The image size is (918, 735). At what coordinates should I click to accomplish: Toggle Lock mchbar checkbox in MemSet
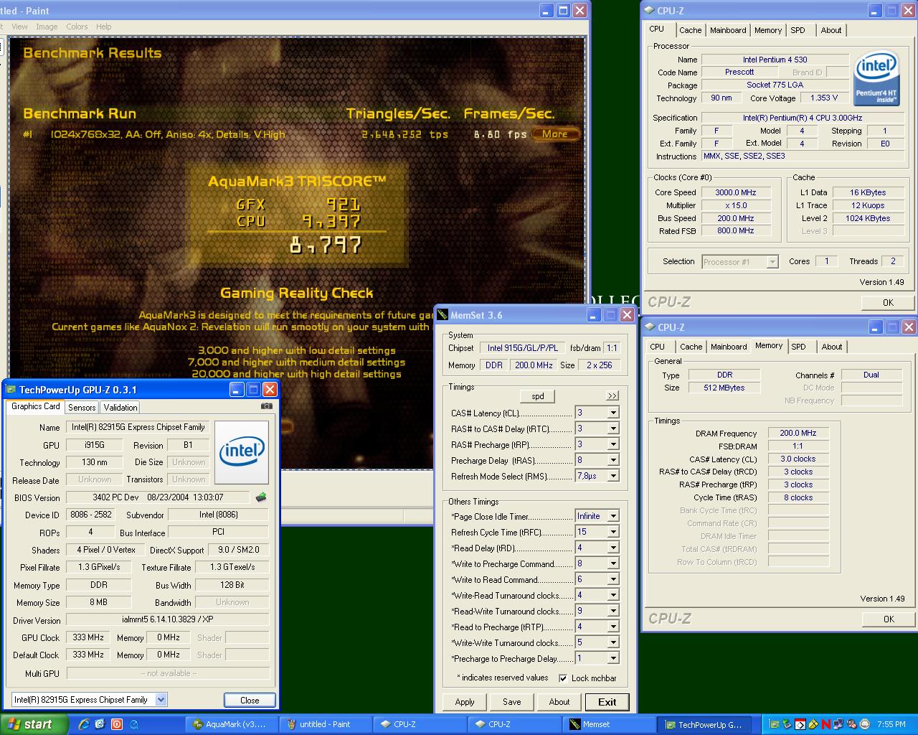coord(563,678)
